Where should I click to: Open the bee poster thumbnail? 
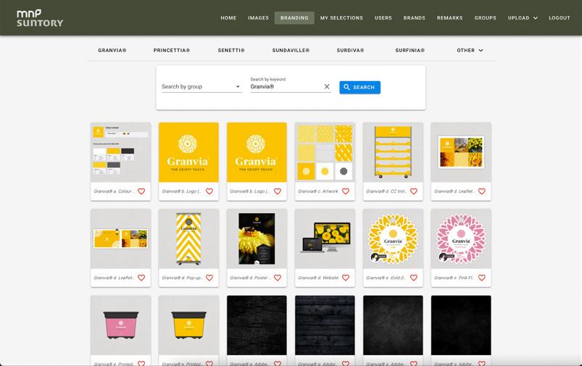click(257, 238)
